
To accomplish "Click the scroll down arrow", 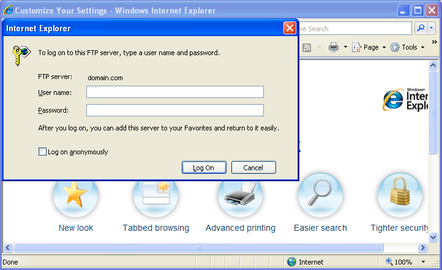I will [x=433, y=238].
